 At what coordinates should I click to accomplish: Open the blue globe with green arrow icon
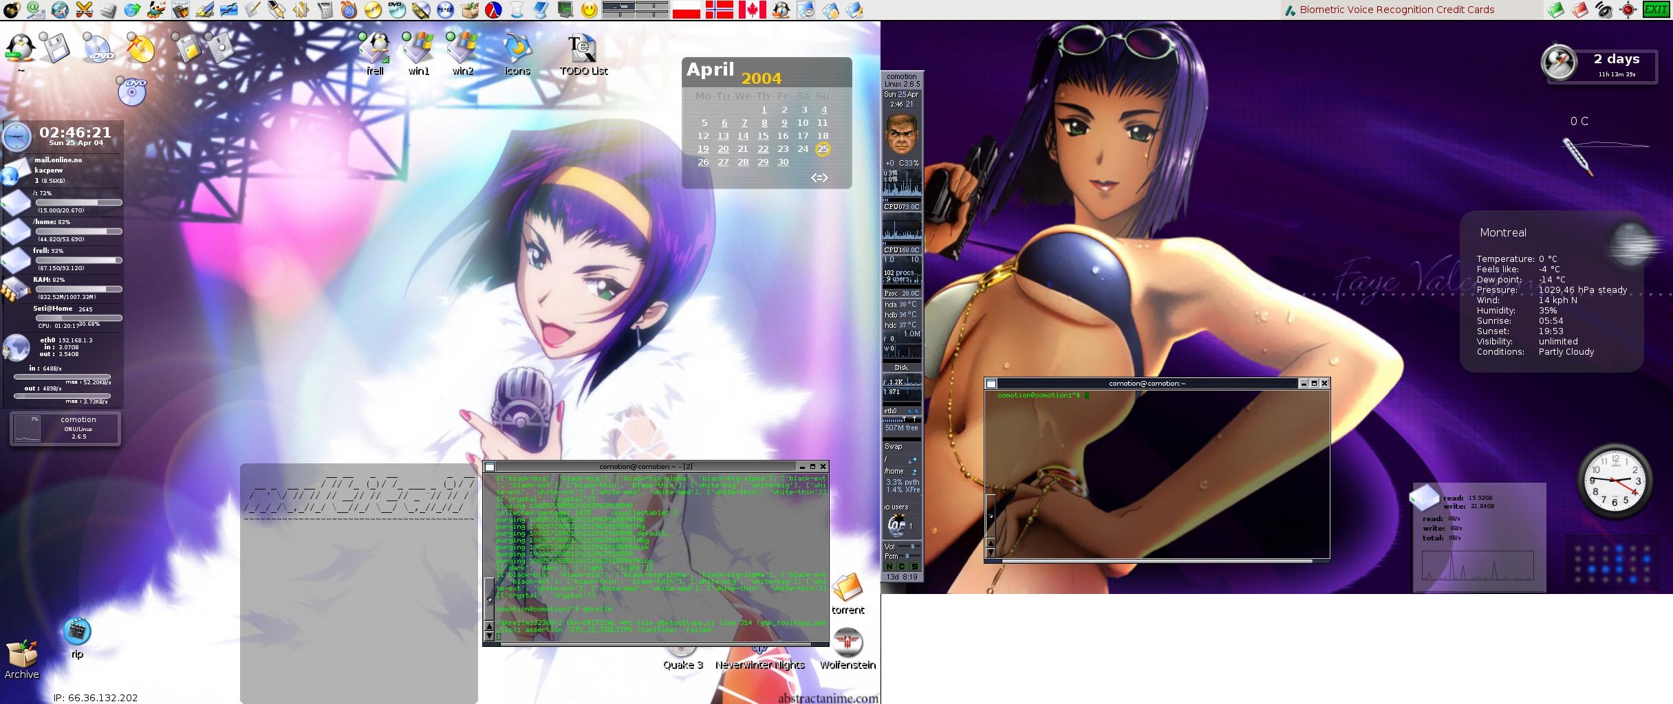(132, 10)
